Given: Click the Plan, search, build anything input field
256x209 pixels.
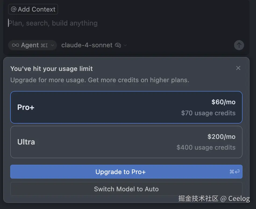Looking at the screenshot, I should (x=53, y=23).
